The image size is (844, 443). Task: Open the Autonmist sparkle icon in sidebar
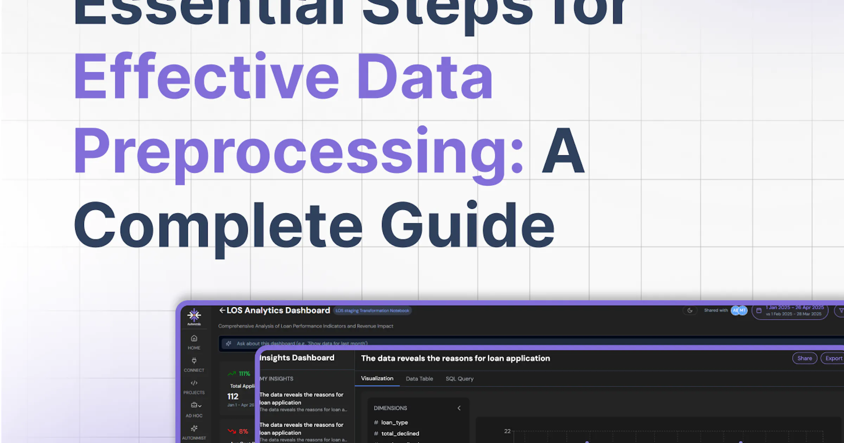click(194, 428)
